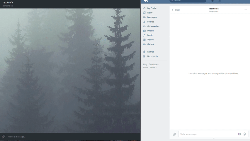Click the 5 members label in VK chat

213,12
